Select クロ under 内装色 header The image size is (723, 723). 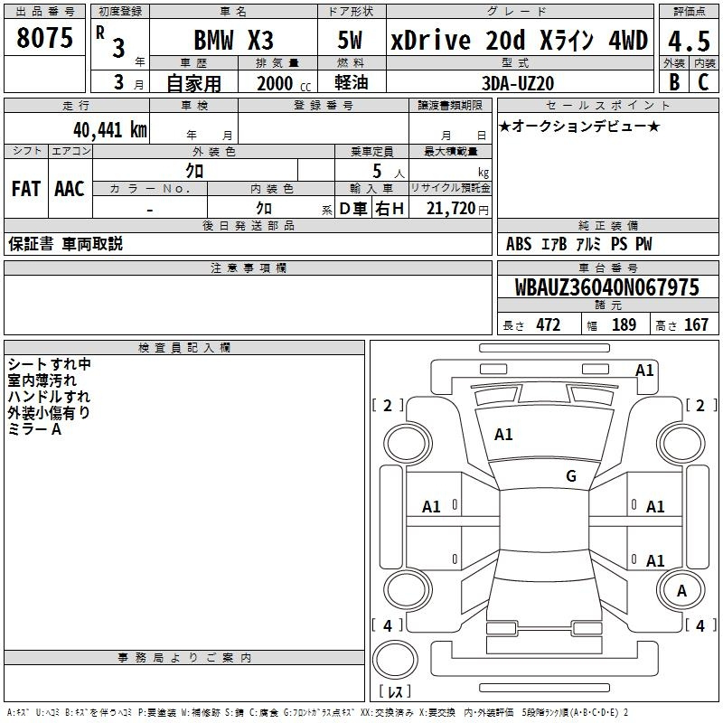tap(264, 208)
